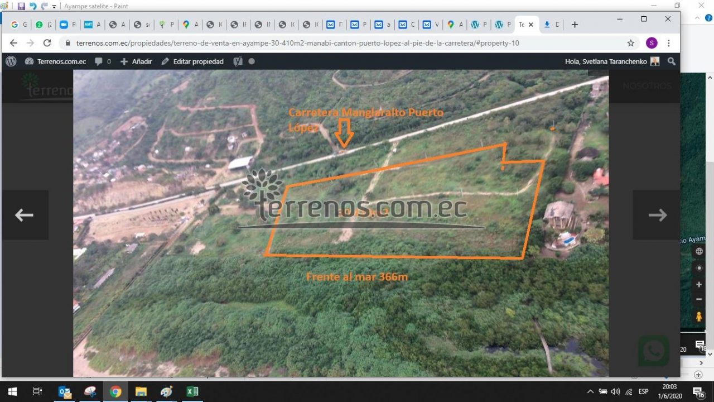Switch to the green tree icon tab

coord(166,25)
